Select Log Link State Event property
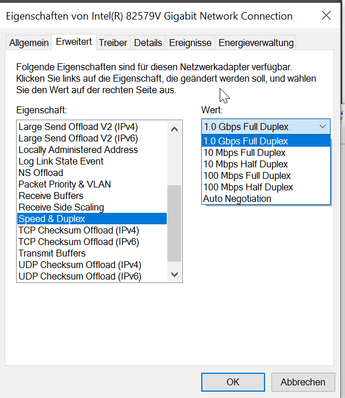 pyautogui.click(x=92, y=161)
